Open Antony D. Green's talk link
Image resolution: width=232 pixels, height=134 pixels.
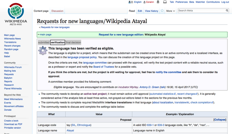163,87
